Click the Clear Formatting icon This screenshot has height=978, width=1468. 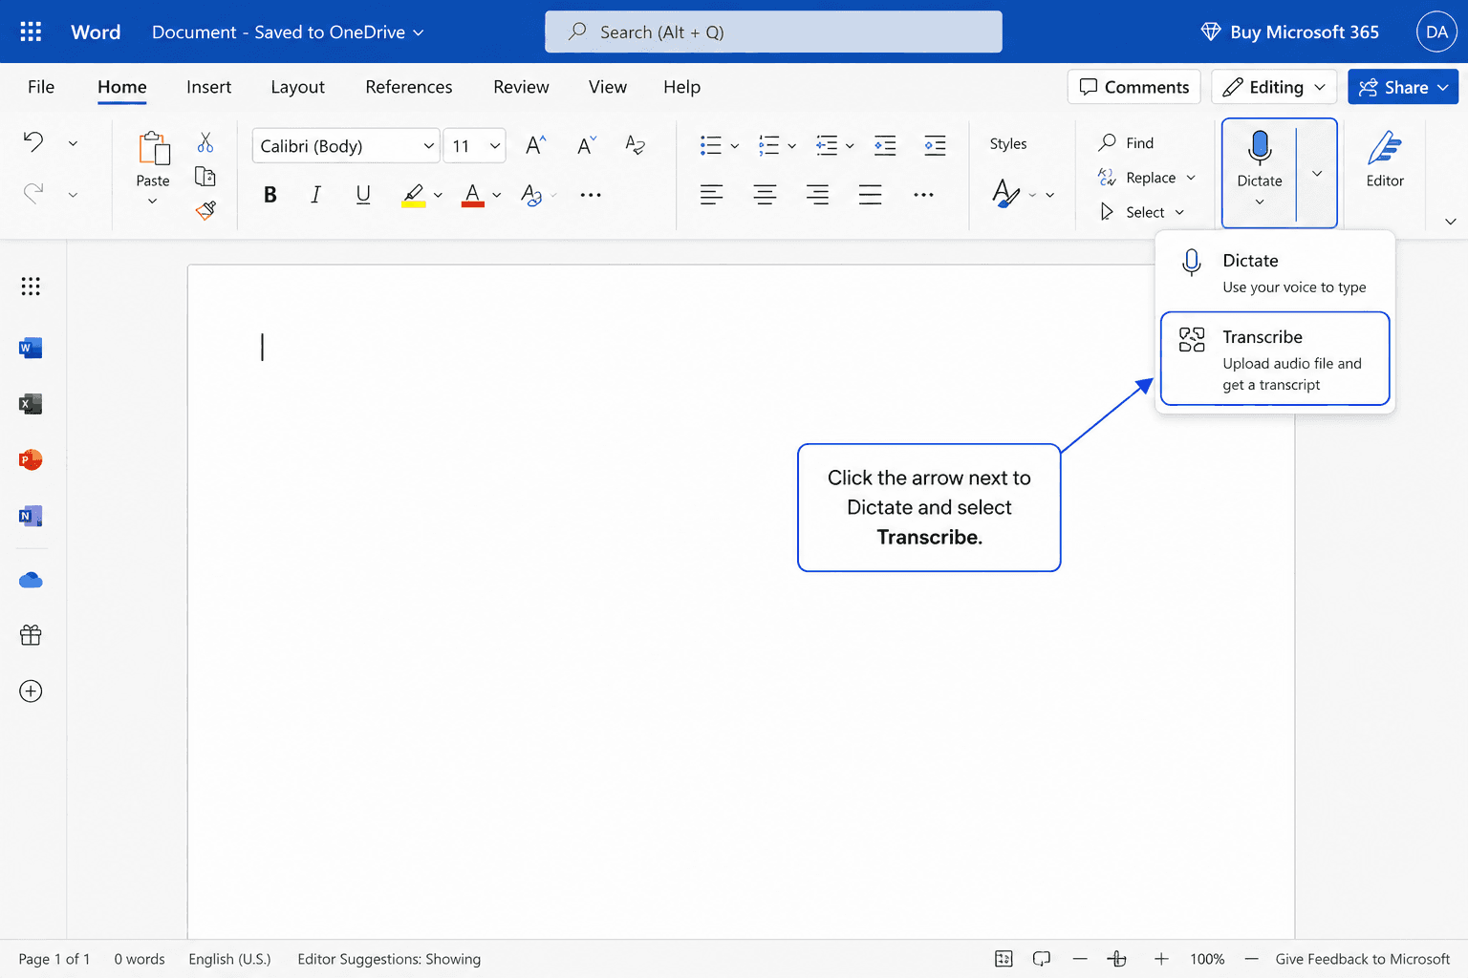[636, 145]
